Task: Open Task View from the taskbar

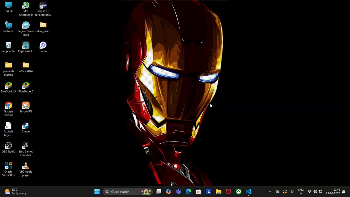Action: 159,192
